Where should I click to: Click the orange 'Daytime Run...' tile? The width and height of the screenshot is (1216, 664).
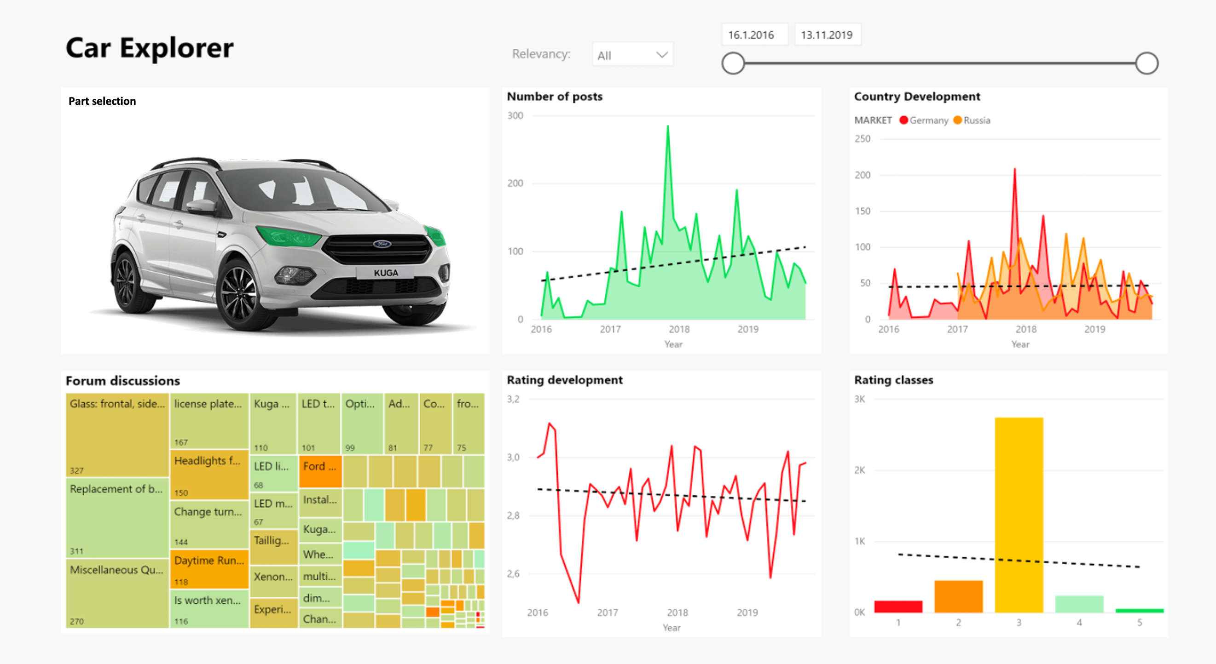coord(209,569)
